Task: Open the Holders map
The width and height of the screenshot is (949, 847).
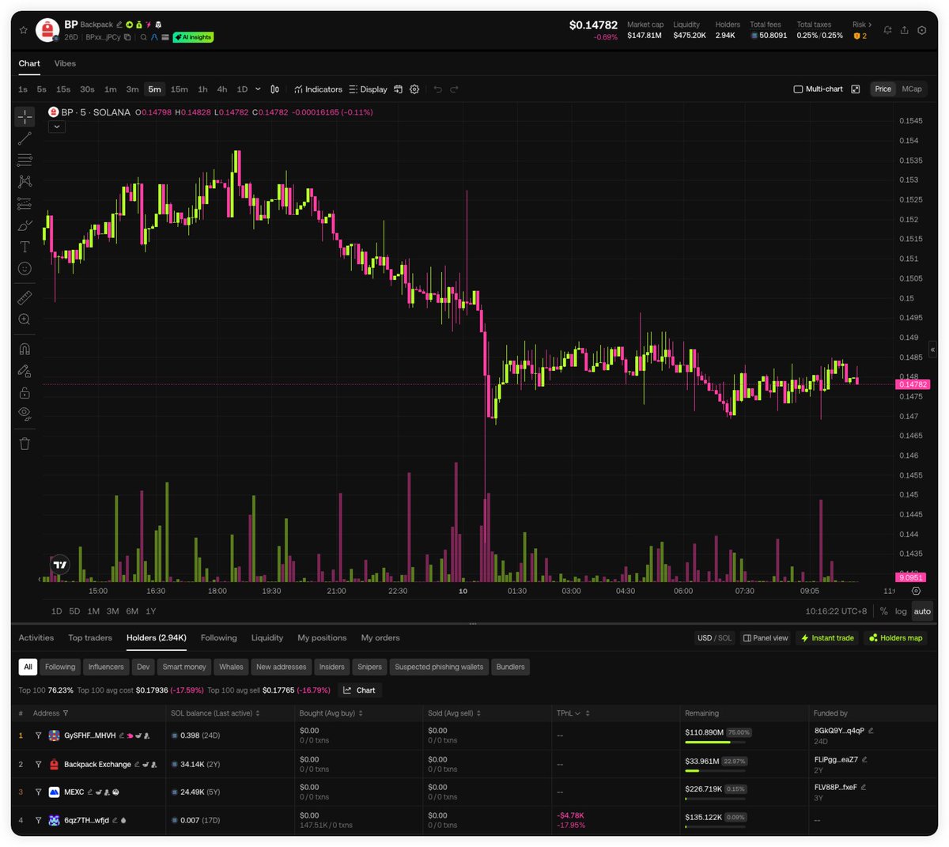Action: pyautogui.click(x=896, y=638)
